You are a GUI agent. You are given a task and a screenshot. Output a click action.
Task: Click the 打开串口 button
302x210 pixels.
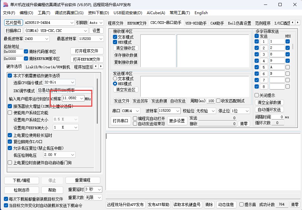click(x=121, y=121)
